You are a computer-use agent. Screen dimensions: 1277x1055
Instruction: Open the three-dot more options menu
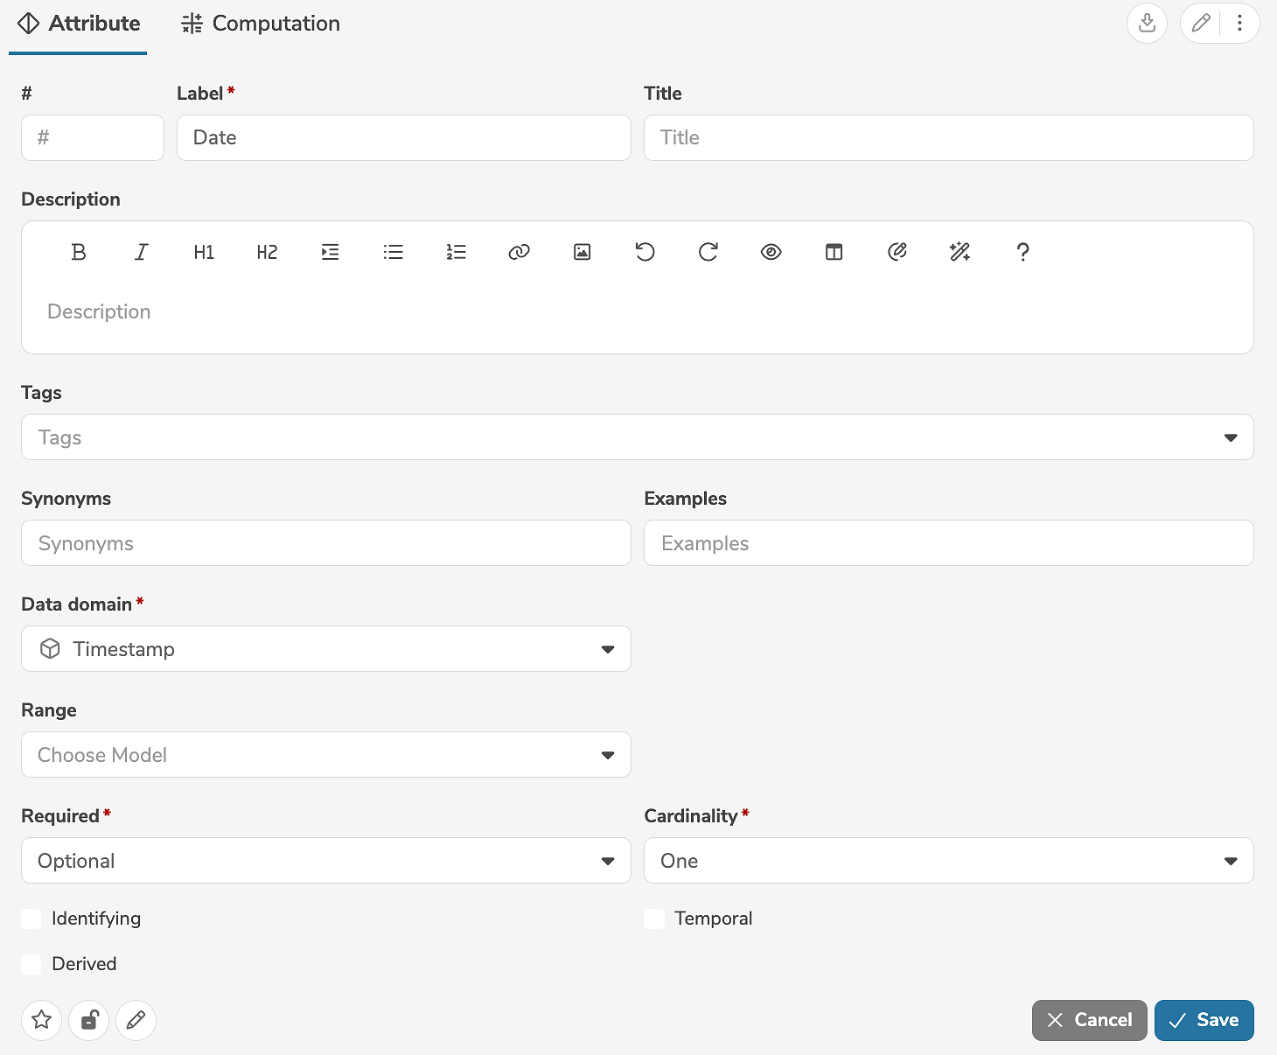coord(1239,24)
